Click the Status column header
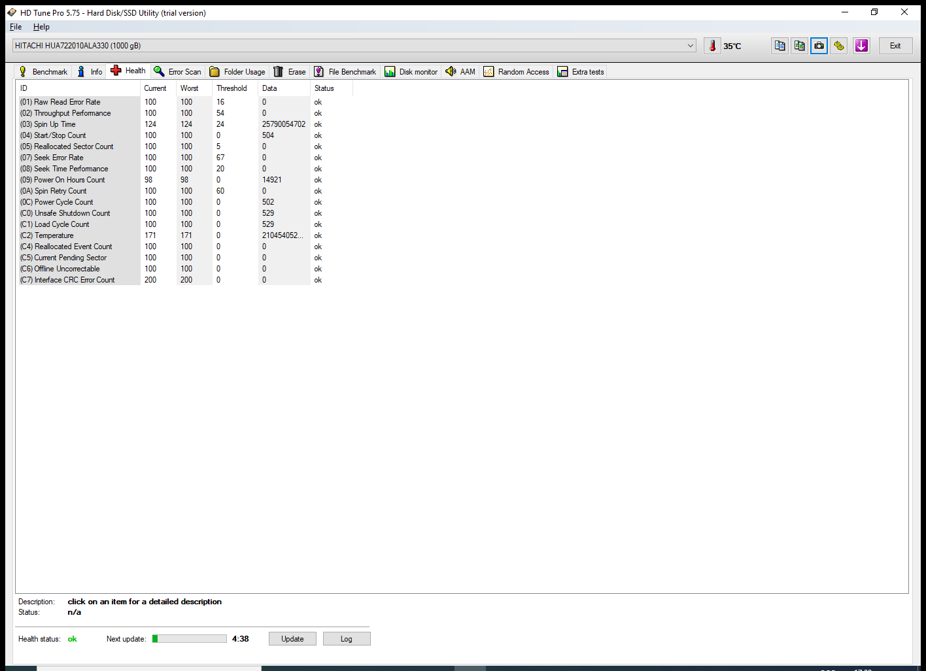Image resolution: width=926 pixels, height=671 pixels. pyautogui.click(x=332, y=88)
